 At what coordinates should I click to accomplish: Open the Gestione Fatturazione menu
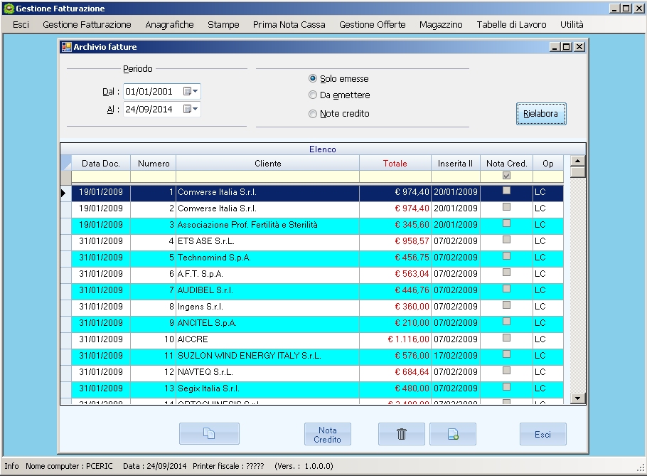coord(87,25)
